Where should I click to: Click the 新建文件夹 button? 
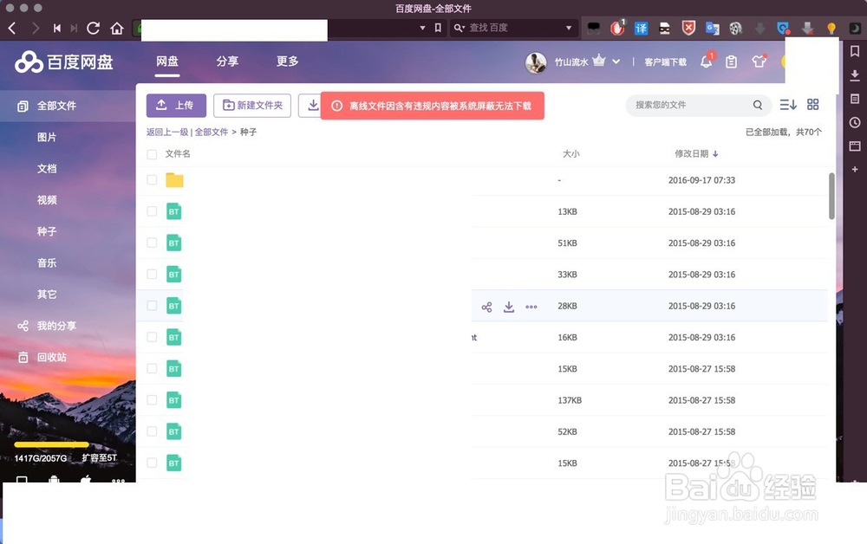click(252, 105)
